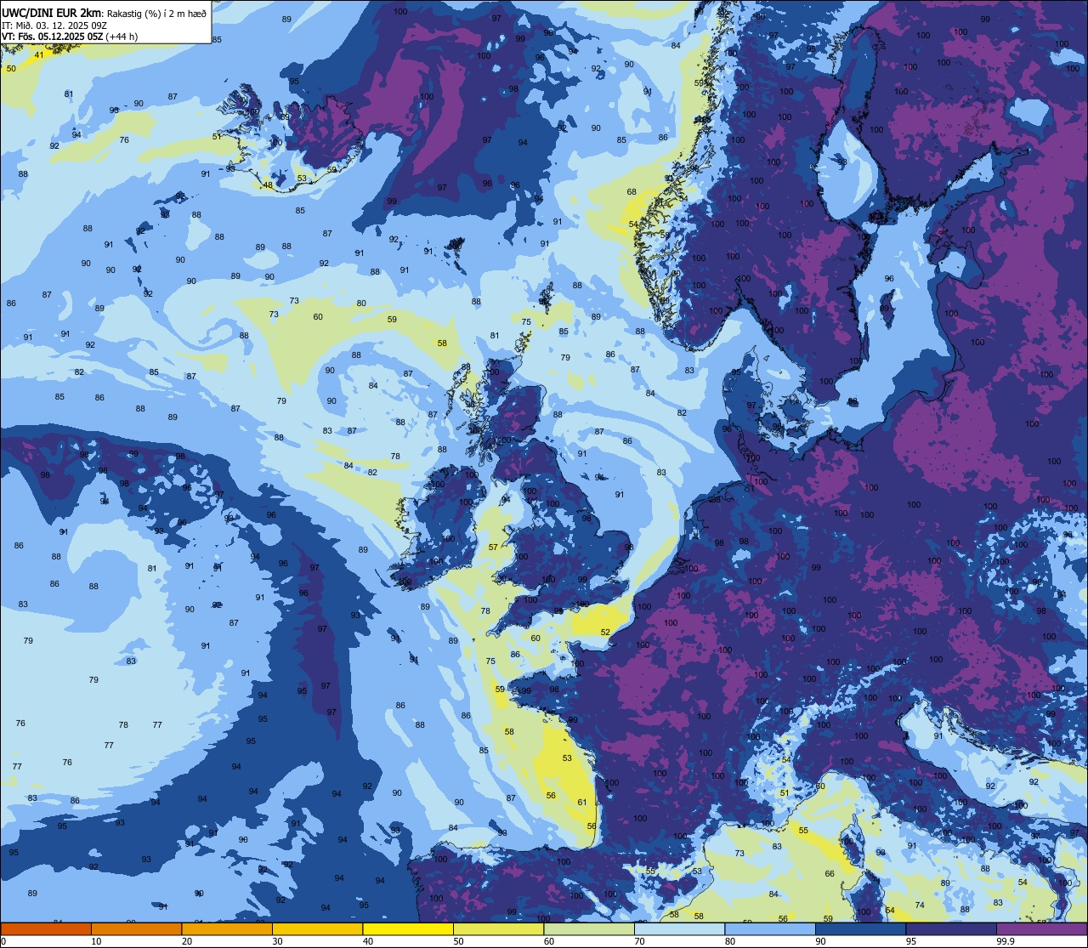Click the humidity value 68 off Norway
Image resolution: width=1088 pixels, height=948 pixels.
click(x=632, y=192)
